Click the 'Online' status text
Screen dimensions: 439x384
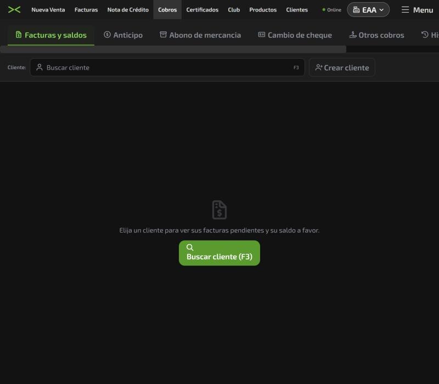334,10
